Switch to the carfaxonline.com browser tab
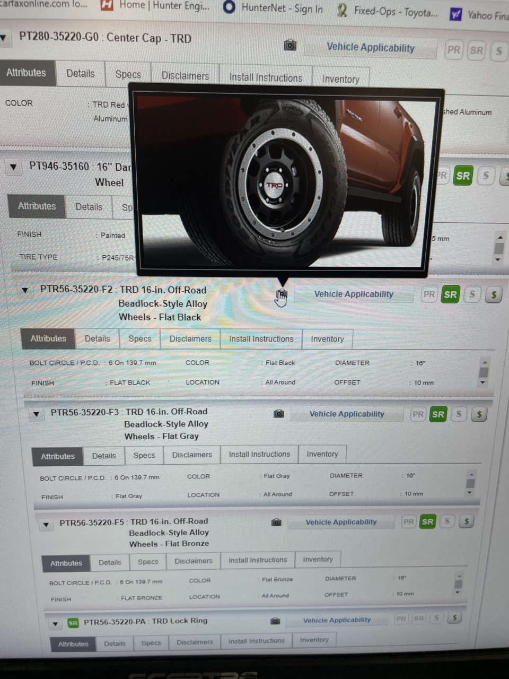The height and width of the screenshot is (679, 509). pos(44,3)
